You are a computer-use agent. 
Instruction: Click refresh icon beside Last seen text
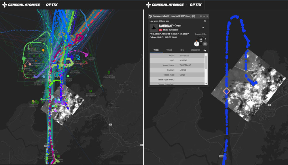(205, 21)
